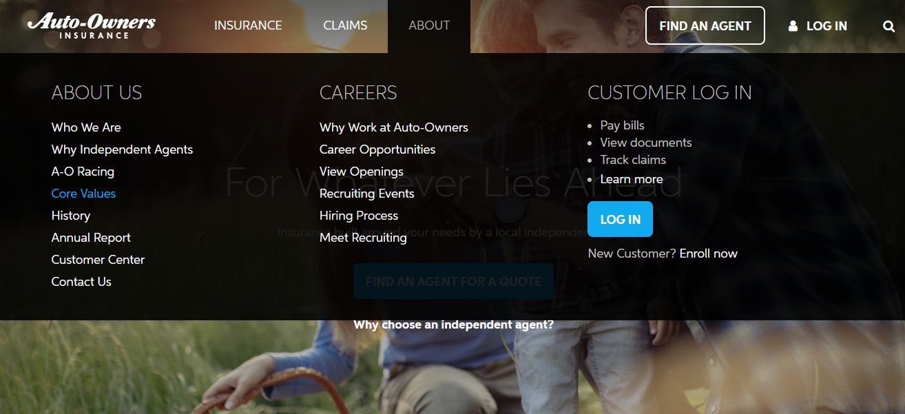Click the Enroll now link

pyautogui.click(x=708, y=253)
